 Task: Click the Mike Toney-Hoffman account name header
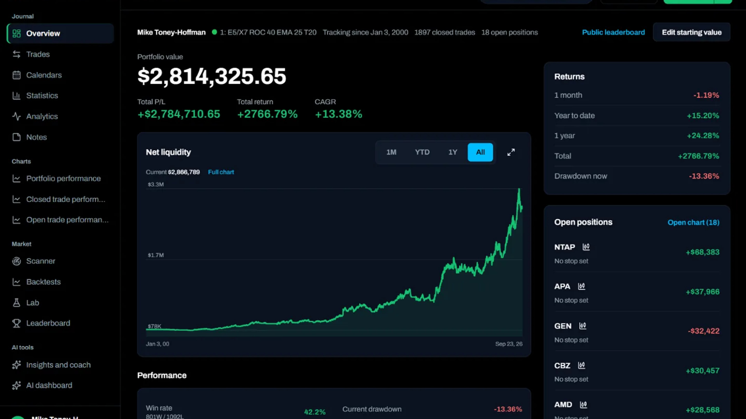pyautogui.click(x=171, y=32)
